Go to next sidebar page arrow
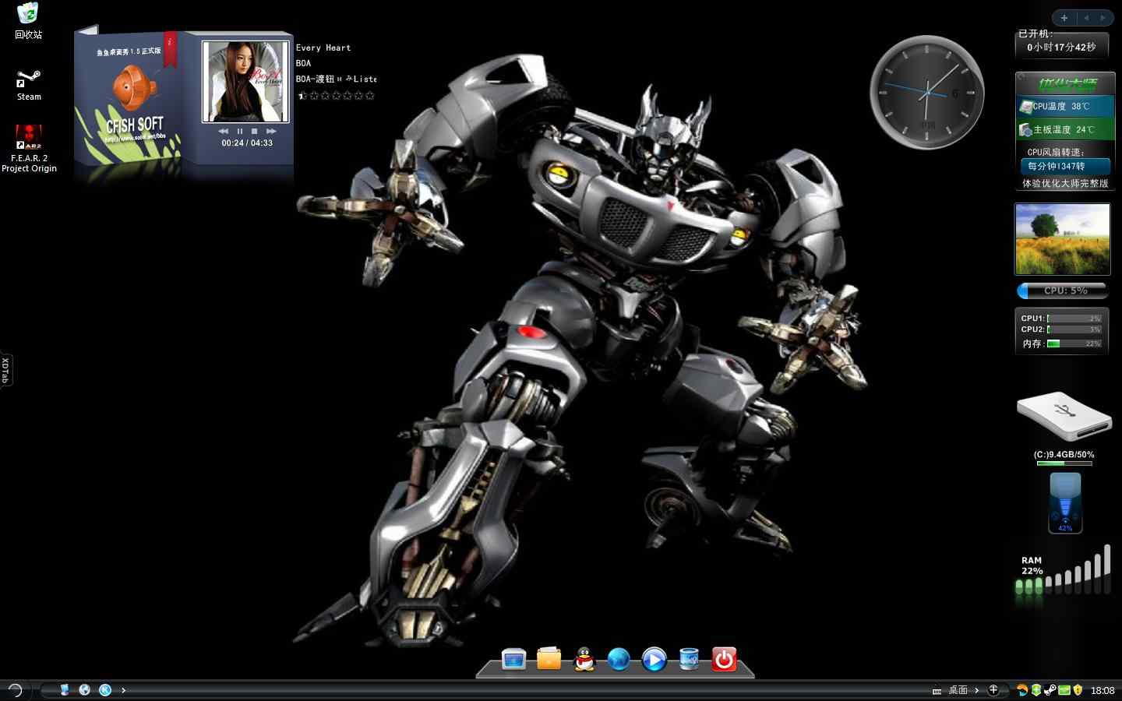1122x701 pixels. [x=1103, y=18]
